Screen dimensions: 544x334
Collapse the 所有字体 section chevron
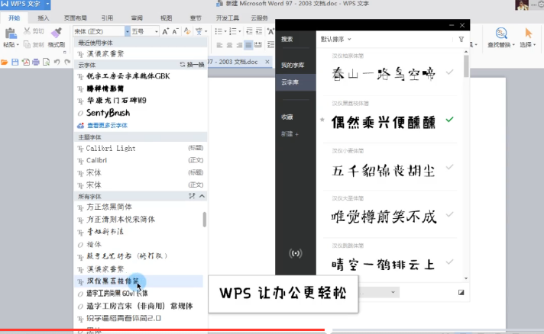(202, 196)
